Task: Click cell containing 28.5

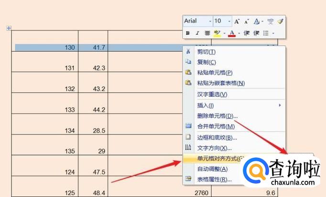Action: [93, 124]
